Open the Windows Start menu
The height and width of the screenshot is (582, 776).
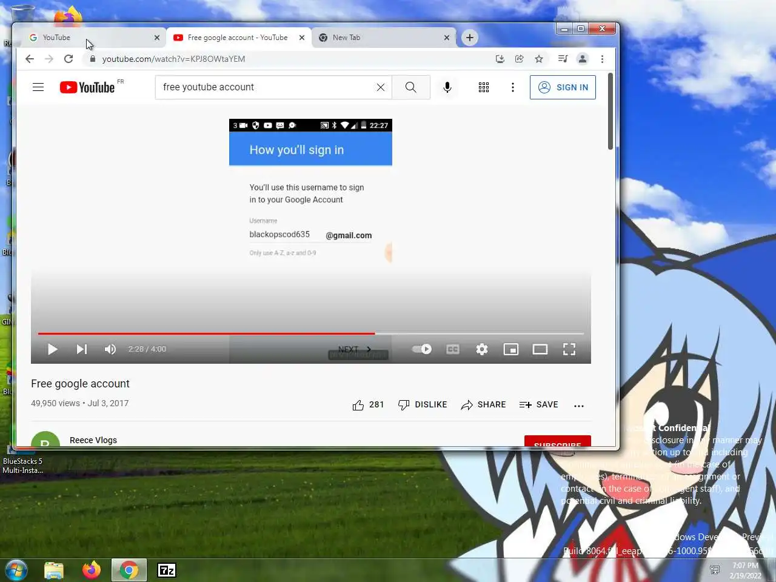[16, 570]
